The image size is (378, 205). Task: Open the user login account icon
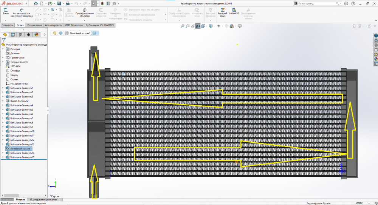coord(346,4)
